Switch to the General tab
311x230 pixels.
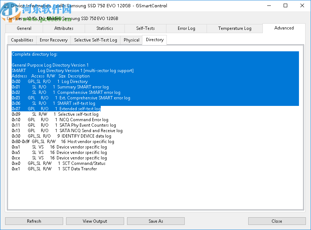coord(24,28)
